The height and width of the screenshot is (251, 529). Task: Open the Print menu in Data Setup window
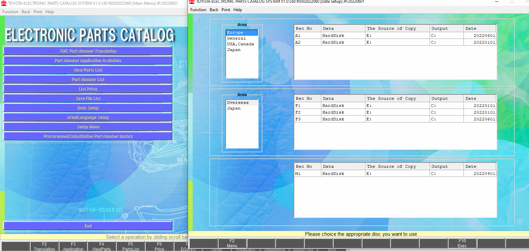pyautogui.click(x=226, y=10)
